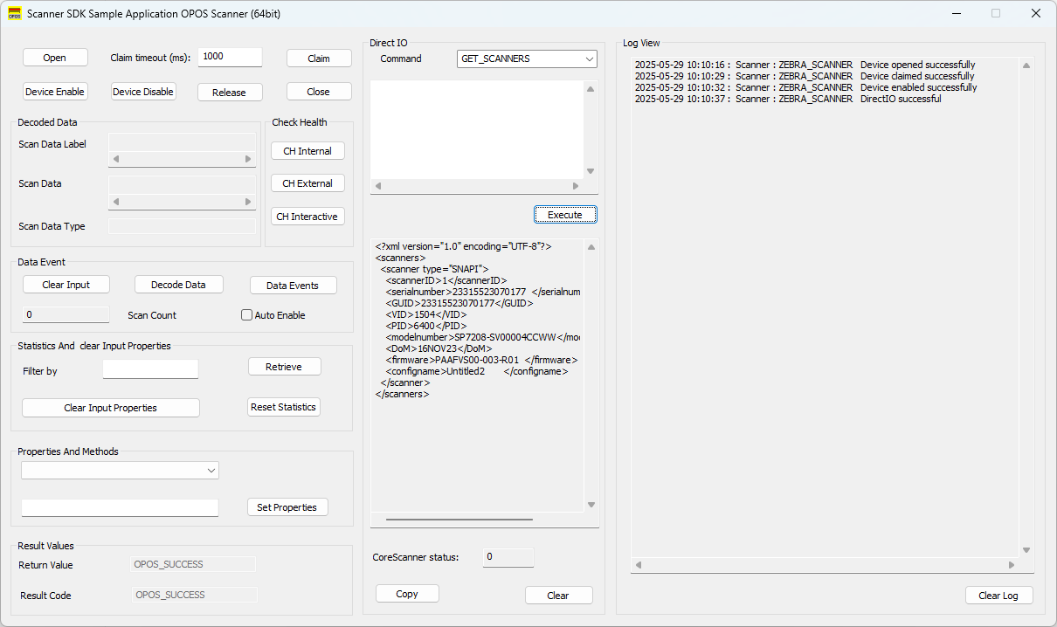
Task: Expand the Properties And Methods dropdown
Action: 121,471
